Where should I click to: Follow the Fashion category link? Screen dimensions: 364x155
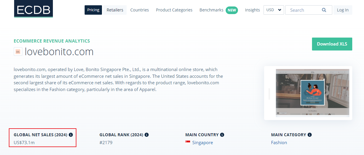pos(279,143)
